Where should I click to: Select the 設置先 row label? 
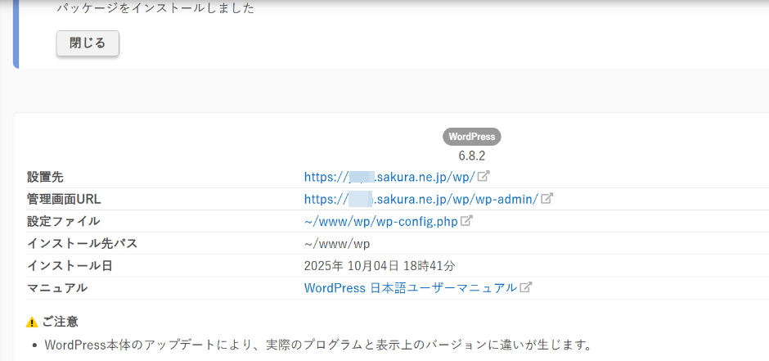pos(45,177)
